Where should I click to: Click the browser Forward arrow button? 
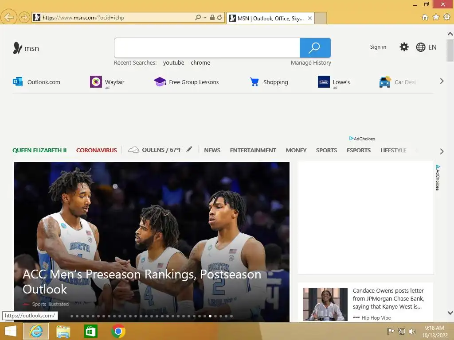tap(24, 17)
